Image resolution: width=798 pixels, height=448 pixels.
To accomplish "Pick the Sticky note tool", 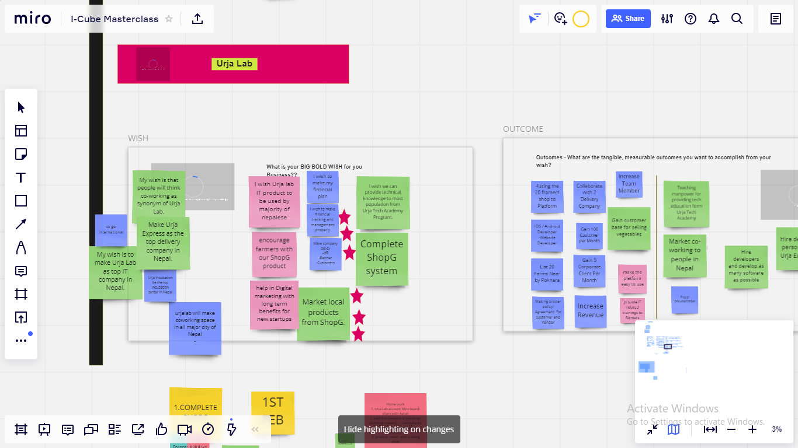I will [x=21, y=154].
